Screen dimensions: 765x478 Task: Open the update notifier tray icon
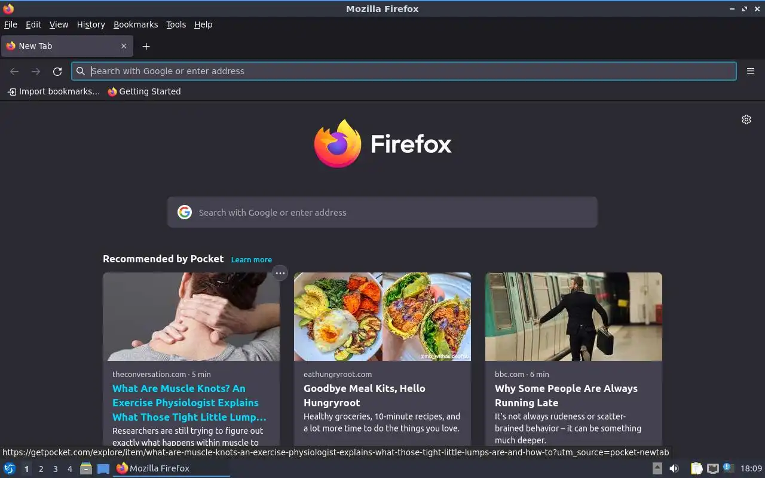tap(728, 468)
